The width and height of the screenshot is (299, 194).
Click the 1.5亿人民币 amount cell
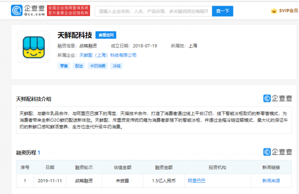pyautogui.click(x=164, y=181)
